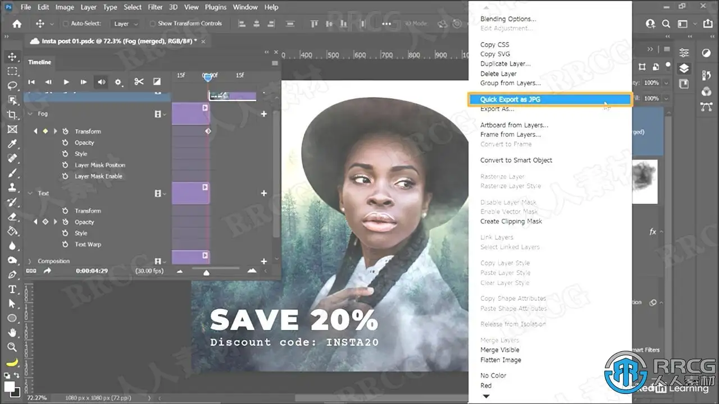719x404 pixels.
Task: Choose Quick Export as JPG
Action: 550,99
